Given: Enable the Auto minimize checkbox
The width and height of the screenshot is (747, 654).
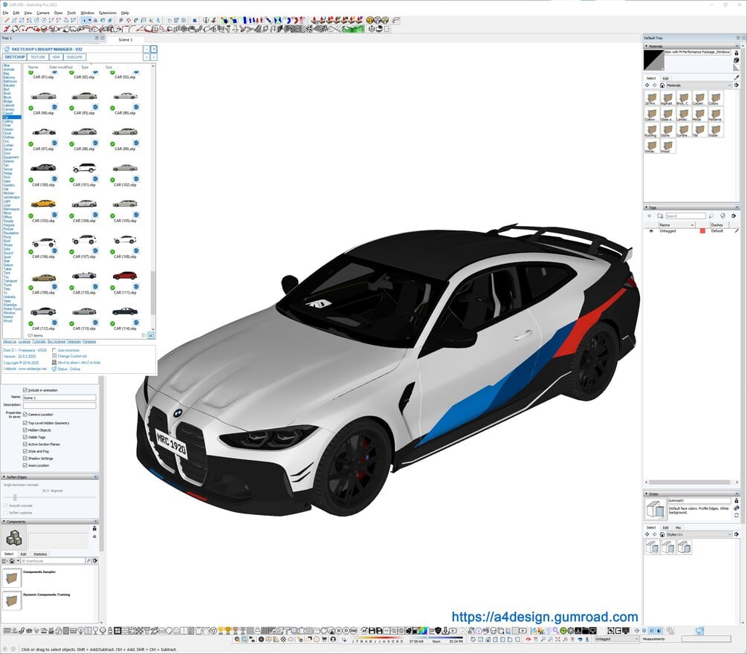Looking at the screenshot, I should [54, 350].
